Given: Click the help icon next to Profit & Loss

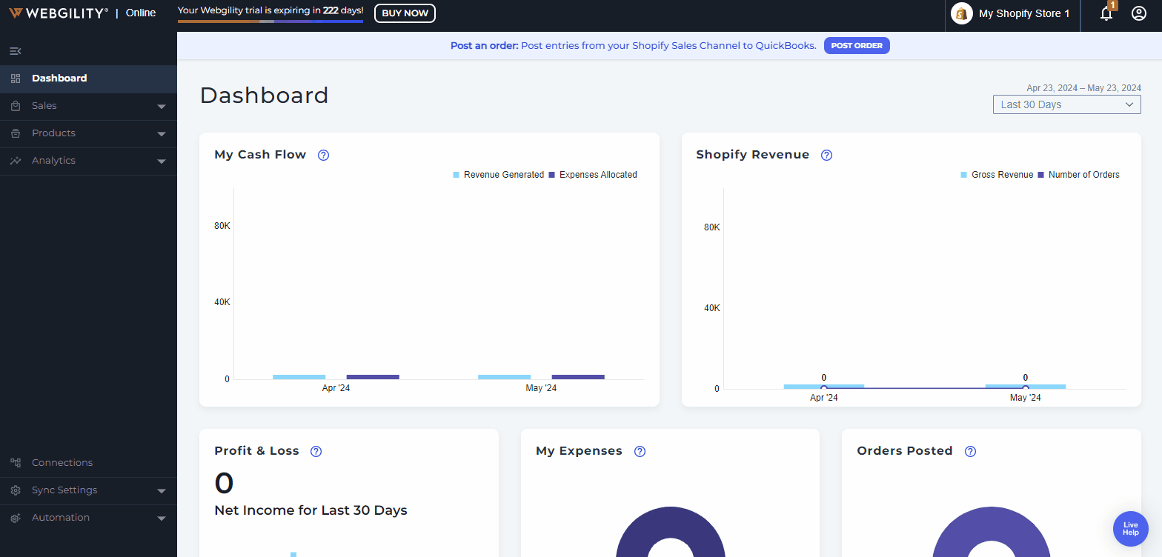Looking at the screenshot, I should tap(316, 451).
